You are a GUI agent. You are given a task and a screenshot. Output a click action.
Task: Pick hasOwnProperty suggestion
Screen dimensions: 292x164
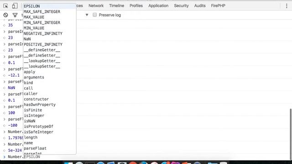[50, 105]
